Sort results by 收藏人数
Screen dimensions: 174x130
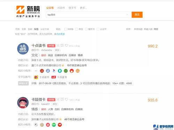pyautogui.click(x=148, y=29)
